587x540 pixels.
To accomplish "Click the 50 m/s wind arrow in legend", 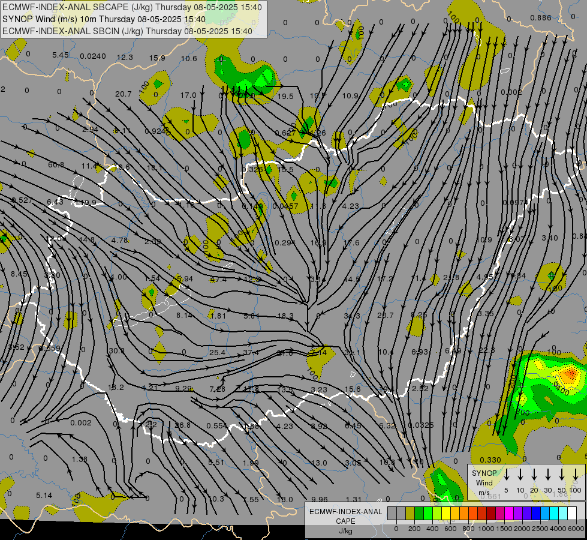I will (562, 475).
